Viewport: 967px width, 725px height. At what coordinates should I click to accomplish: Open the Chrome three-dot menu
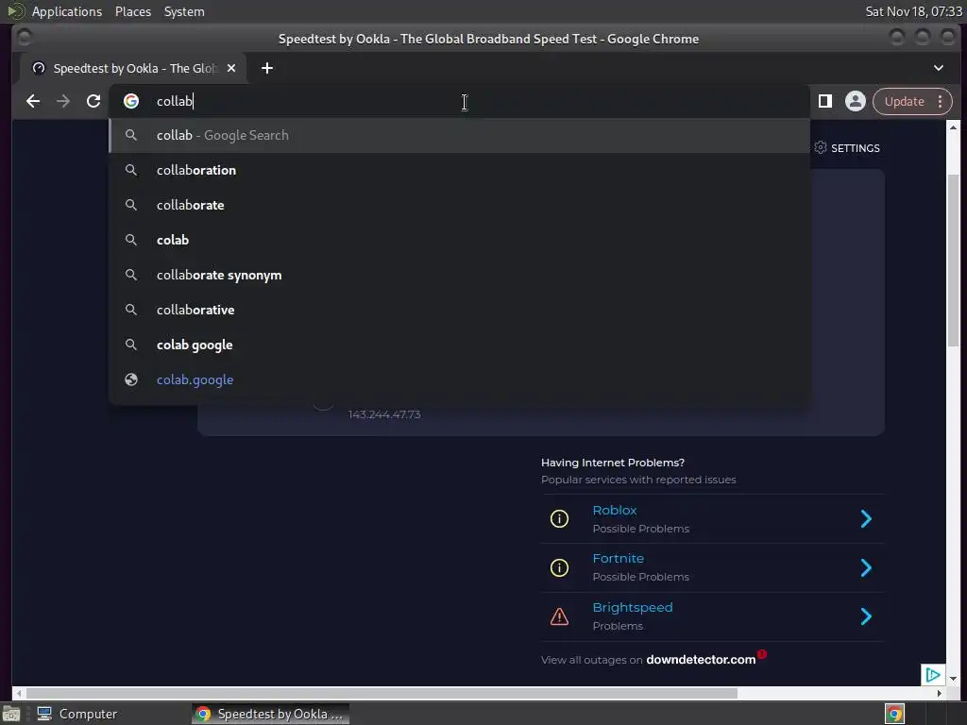click(940, 101)
